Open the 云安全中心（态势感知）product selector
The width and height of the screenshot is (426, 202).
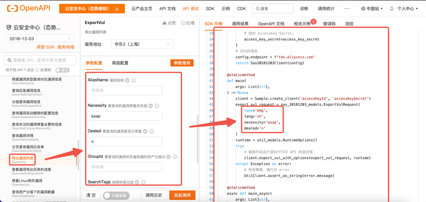click(92, 9)
